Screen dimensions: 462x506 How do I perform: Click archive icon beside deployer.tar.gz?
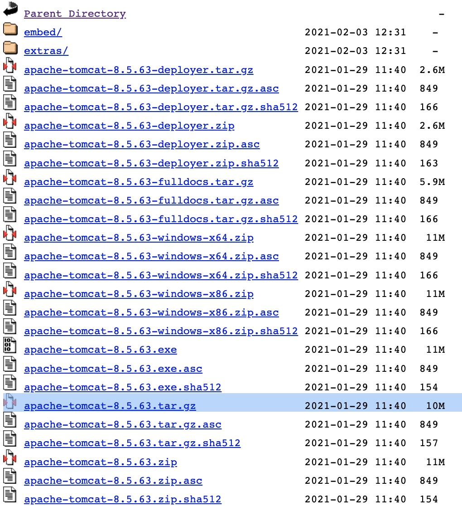[10, 65]
